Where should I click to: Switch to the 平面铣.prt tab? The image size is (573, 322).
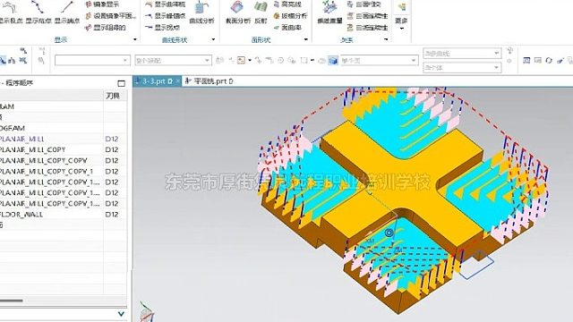click(209, 81)
